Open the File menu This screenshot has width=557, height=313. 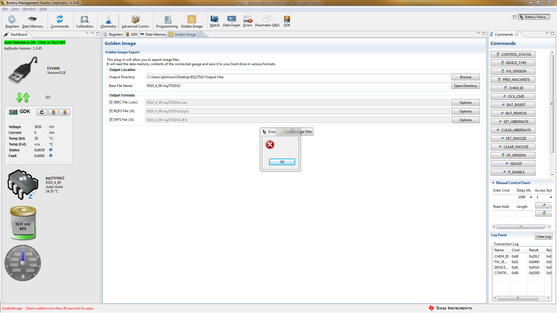coord(5,9)
